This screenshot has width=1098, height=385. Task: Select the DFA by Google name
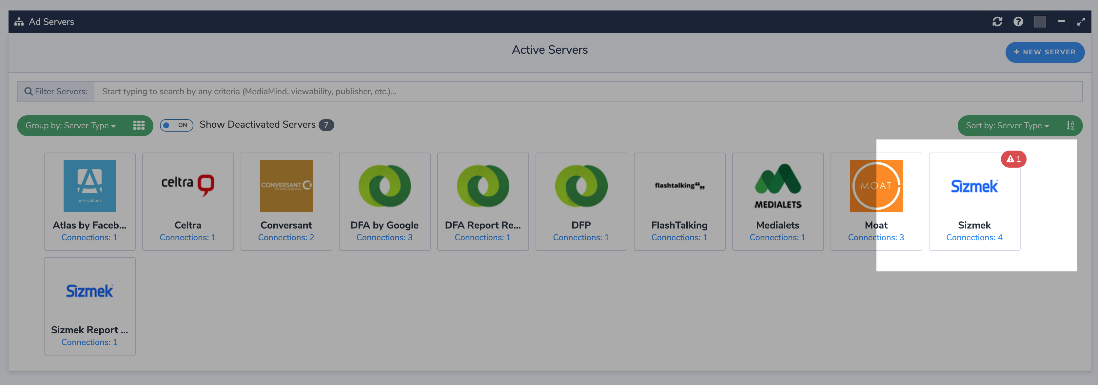coord(384,225)
